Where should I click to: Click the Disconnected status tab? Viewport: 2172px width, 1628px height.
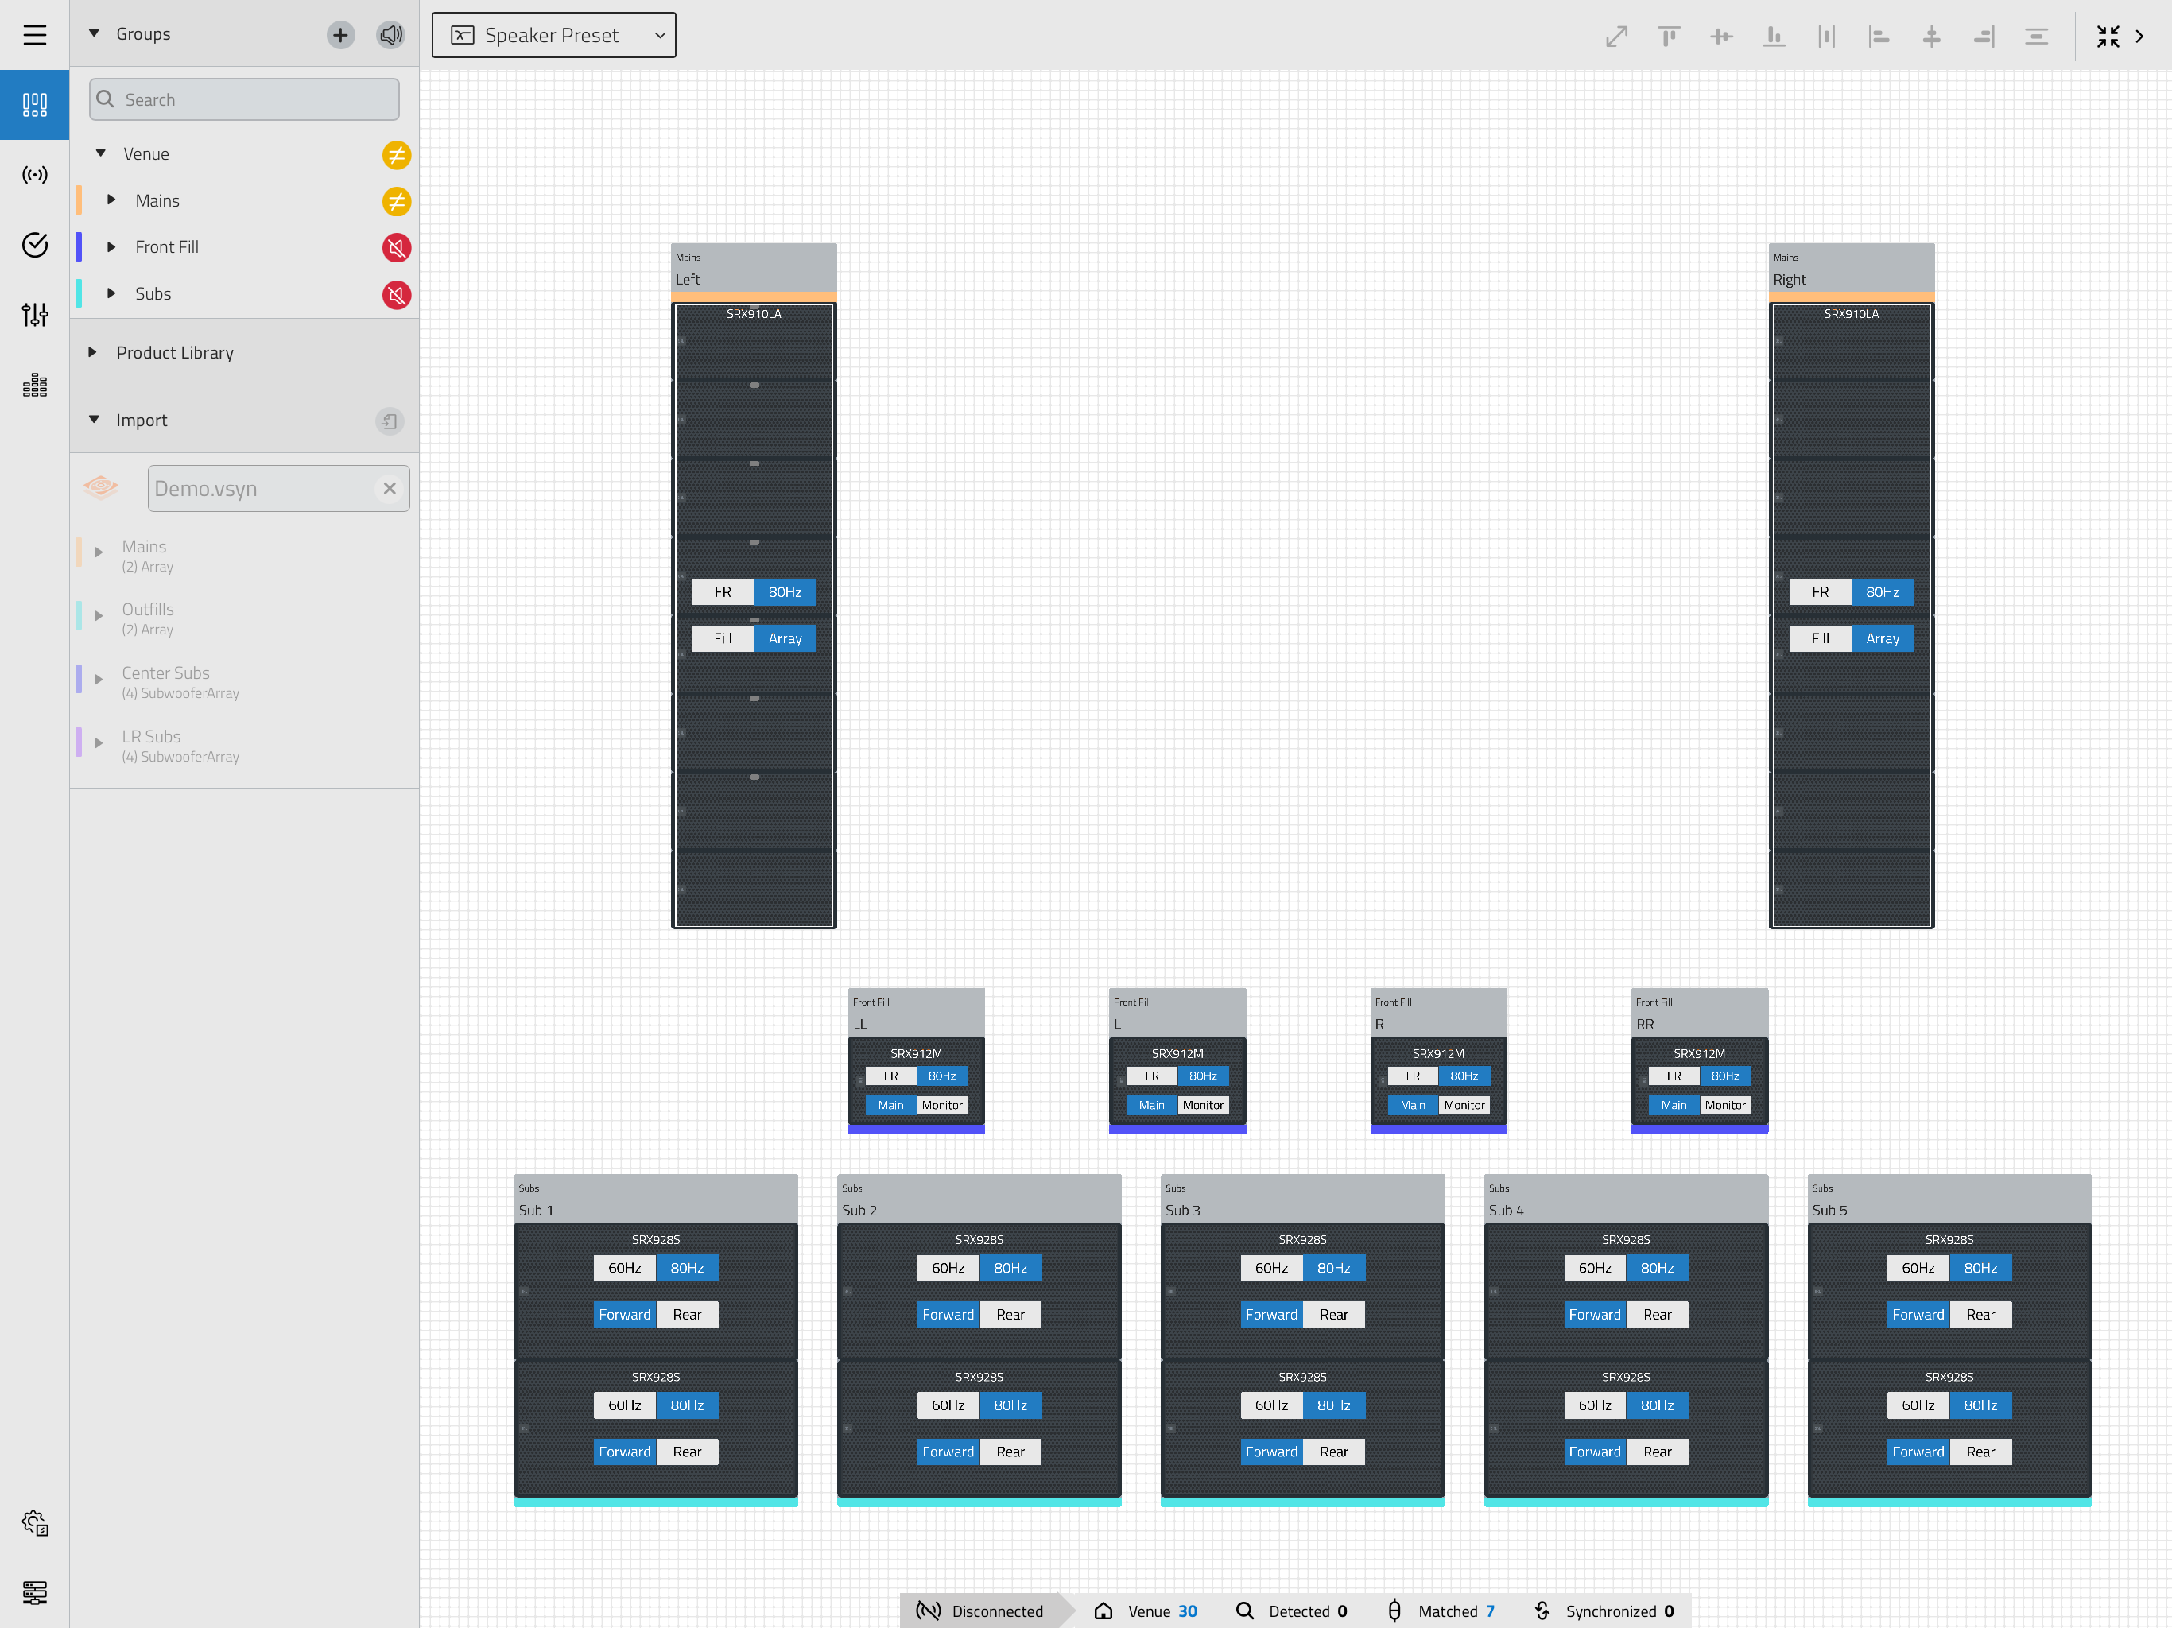[982, 1611]
